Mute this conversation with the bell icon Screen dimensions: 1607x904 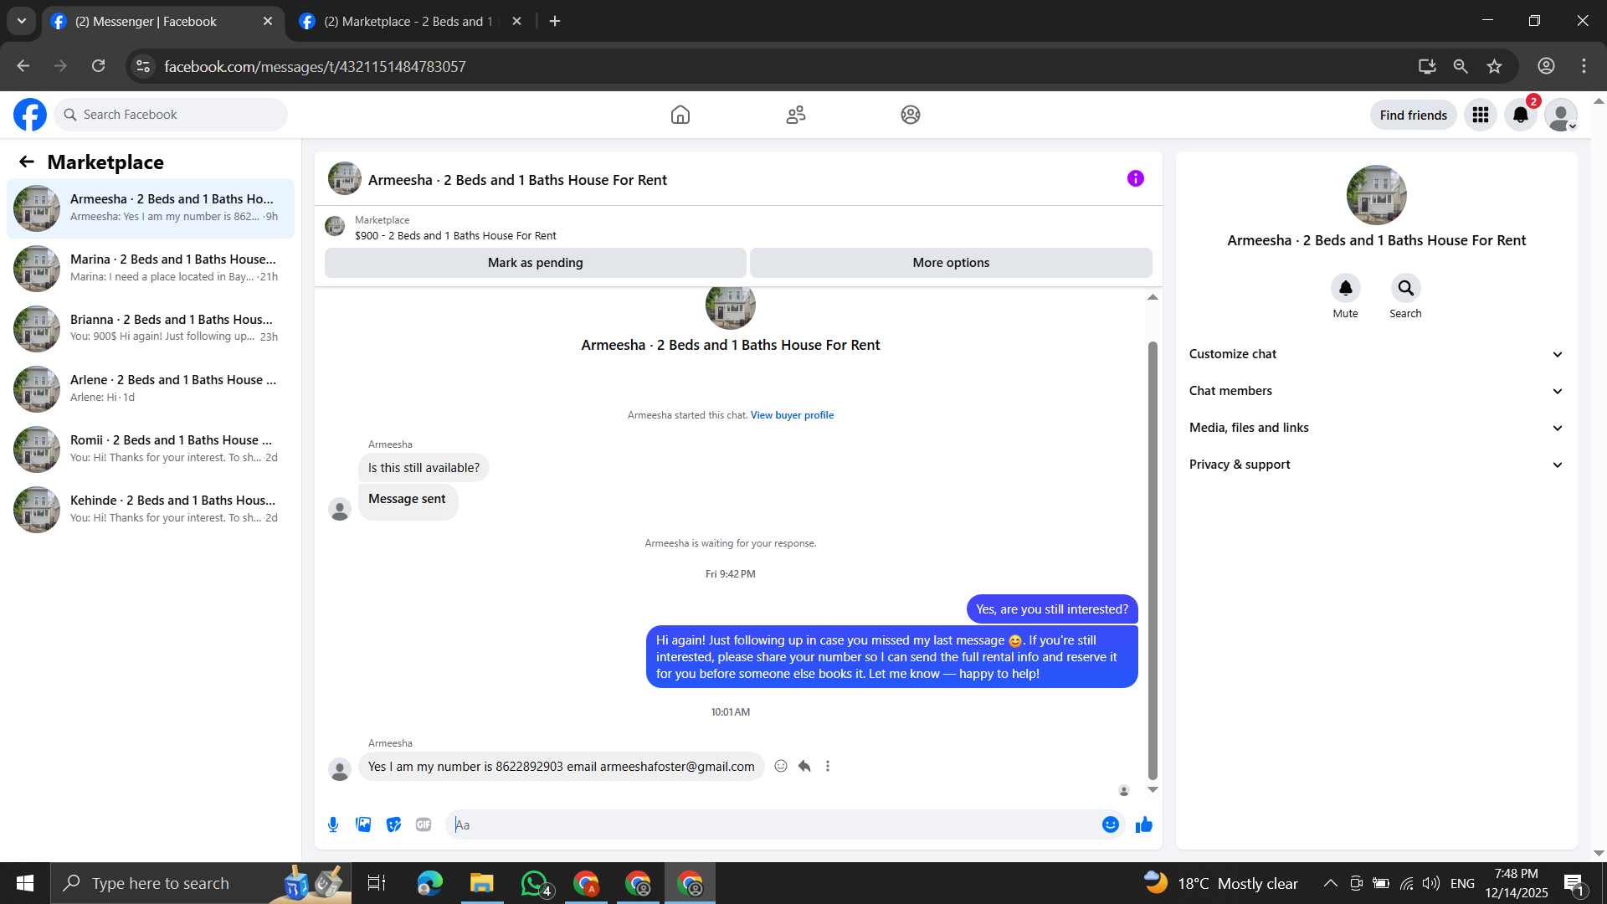1345,288
